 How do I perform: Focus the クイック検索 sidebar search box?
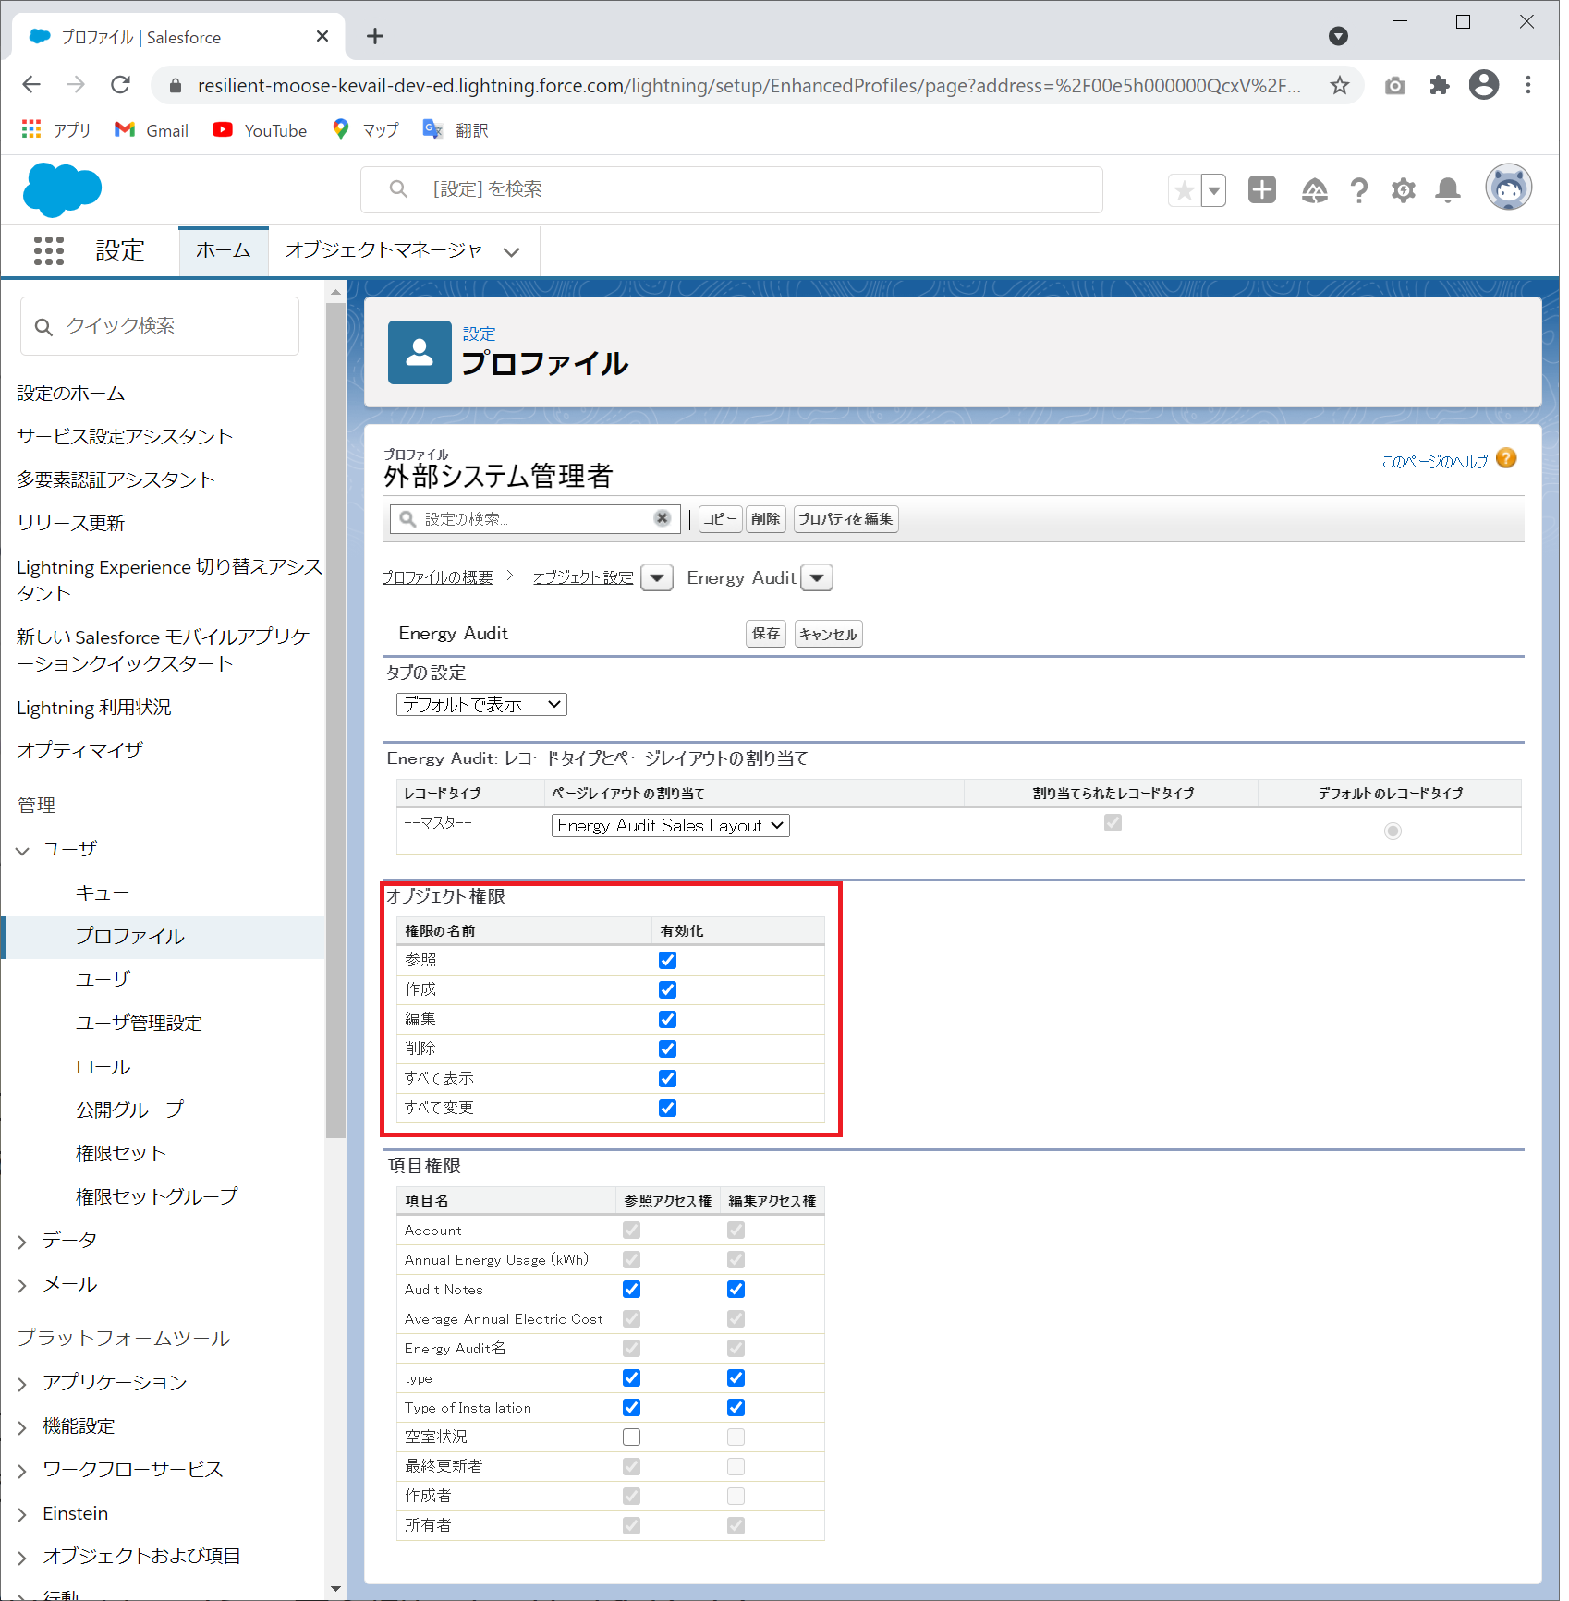pos(160,326)
